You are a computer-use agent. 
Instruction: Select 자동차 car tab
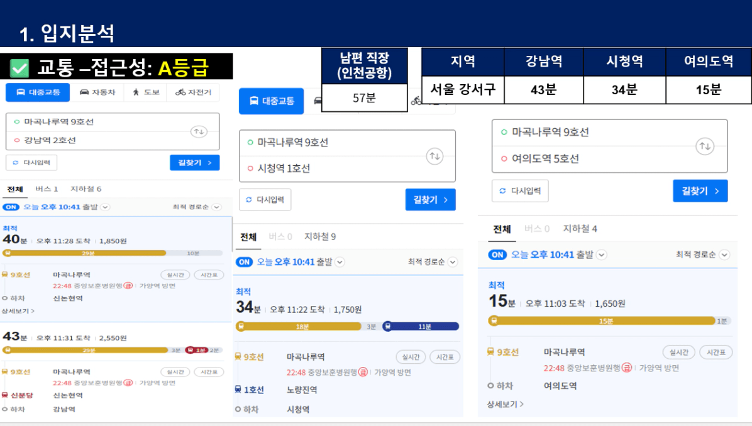tap(97, 92)
